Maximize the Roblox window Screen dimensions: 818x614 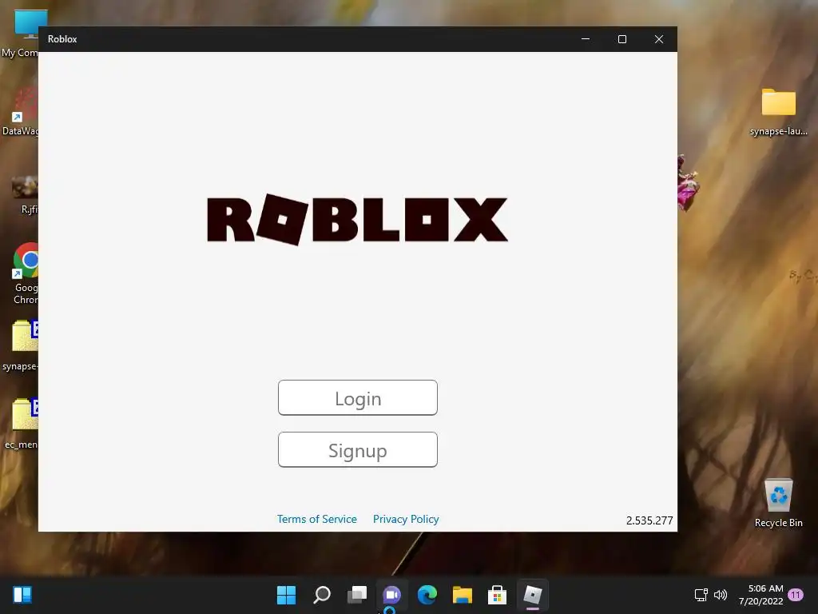pos(621,39)
